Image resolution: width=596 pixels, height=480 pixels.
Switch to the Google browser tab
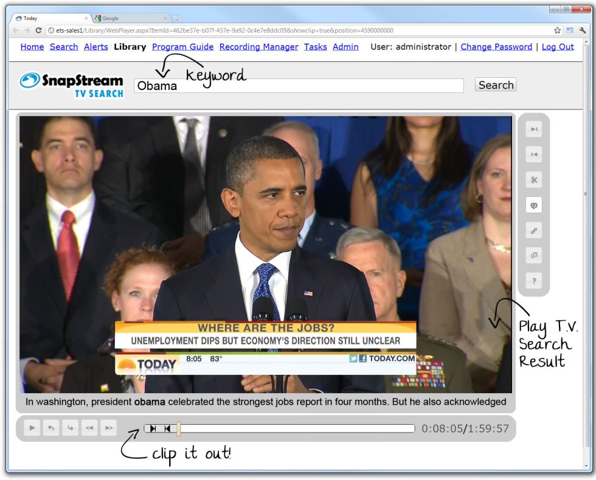point(128,18)
